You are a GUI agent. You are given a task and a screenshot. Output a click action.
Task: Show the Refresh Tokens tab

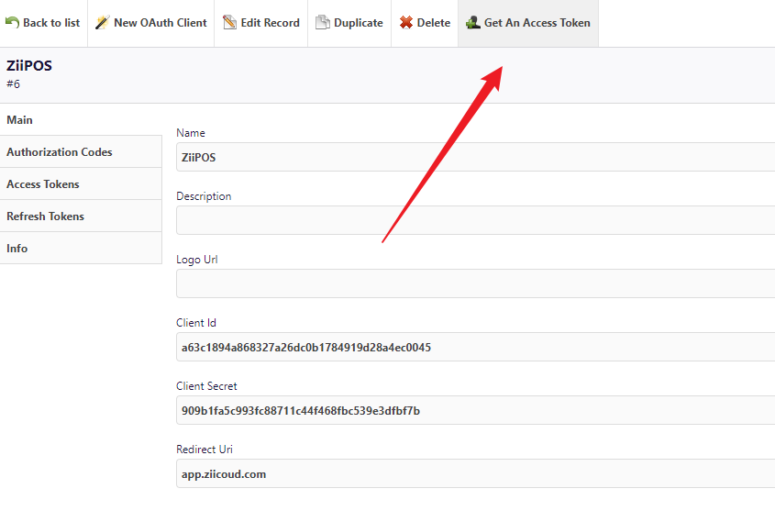[x=46, y=217]
